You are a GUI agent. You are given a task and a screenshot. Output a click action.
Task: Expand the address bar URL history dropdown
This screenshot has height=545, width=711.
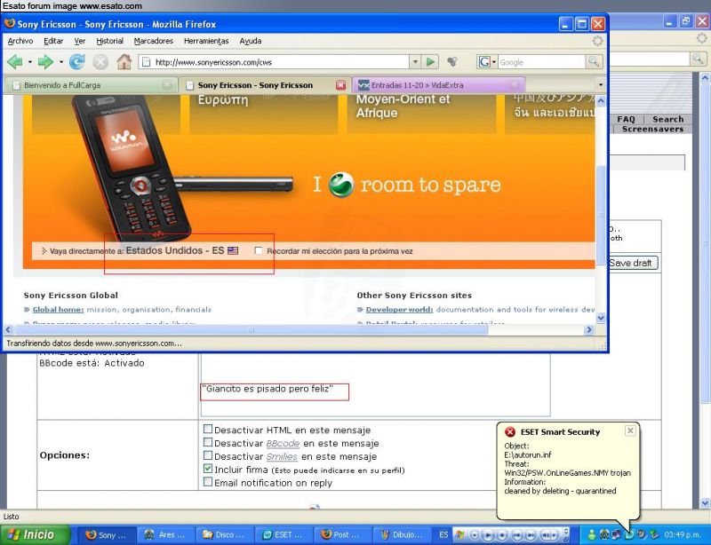(x=415, y=61)
